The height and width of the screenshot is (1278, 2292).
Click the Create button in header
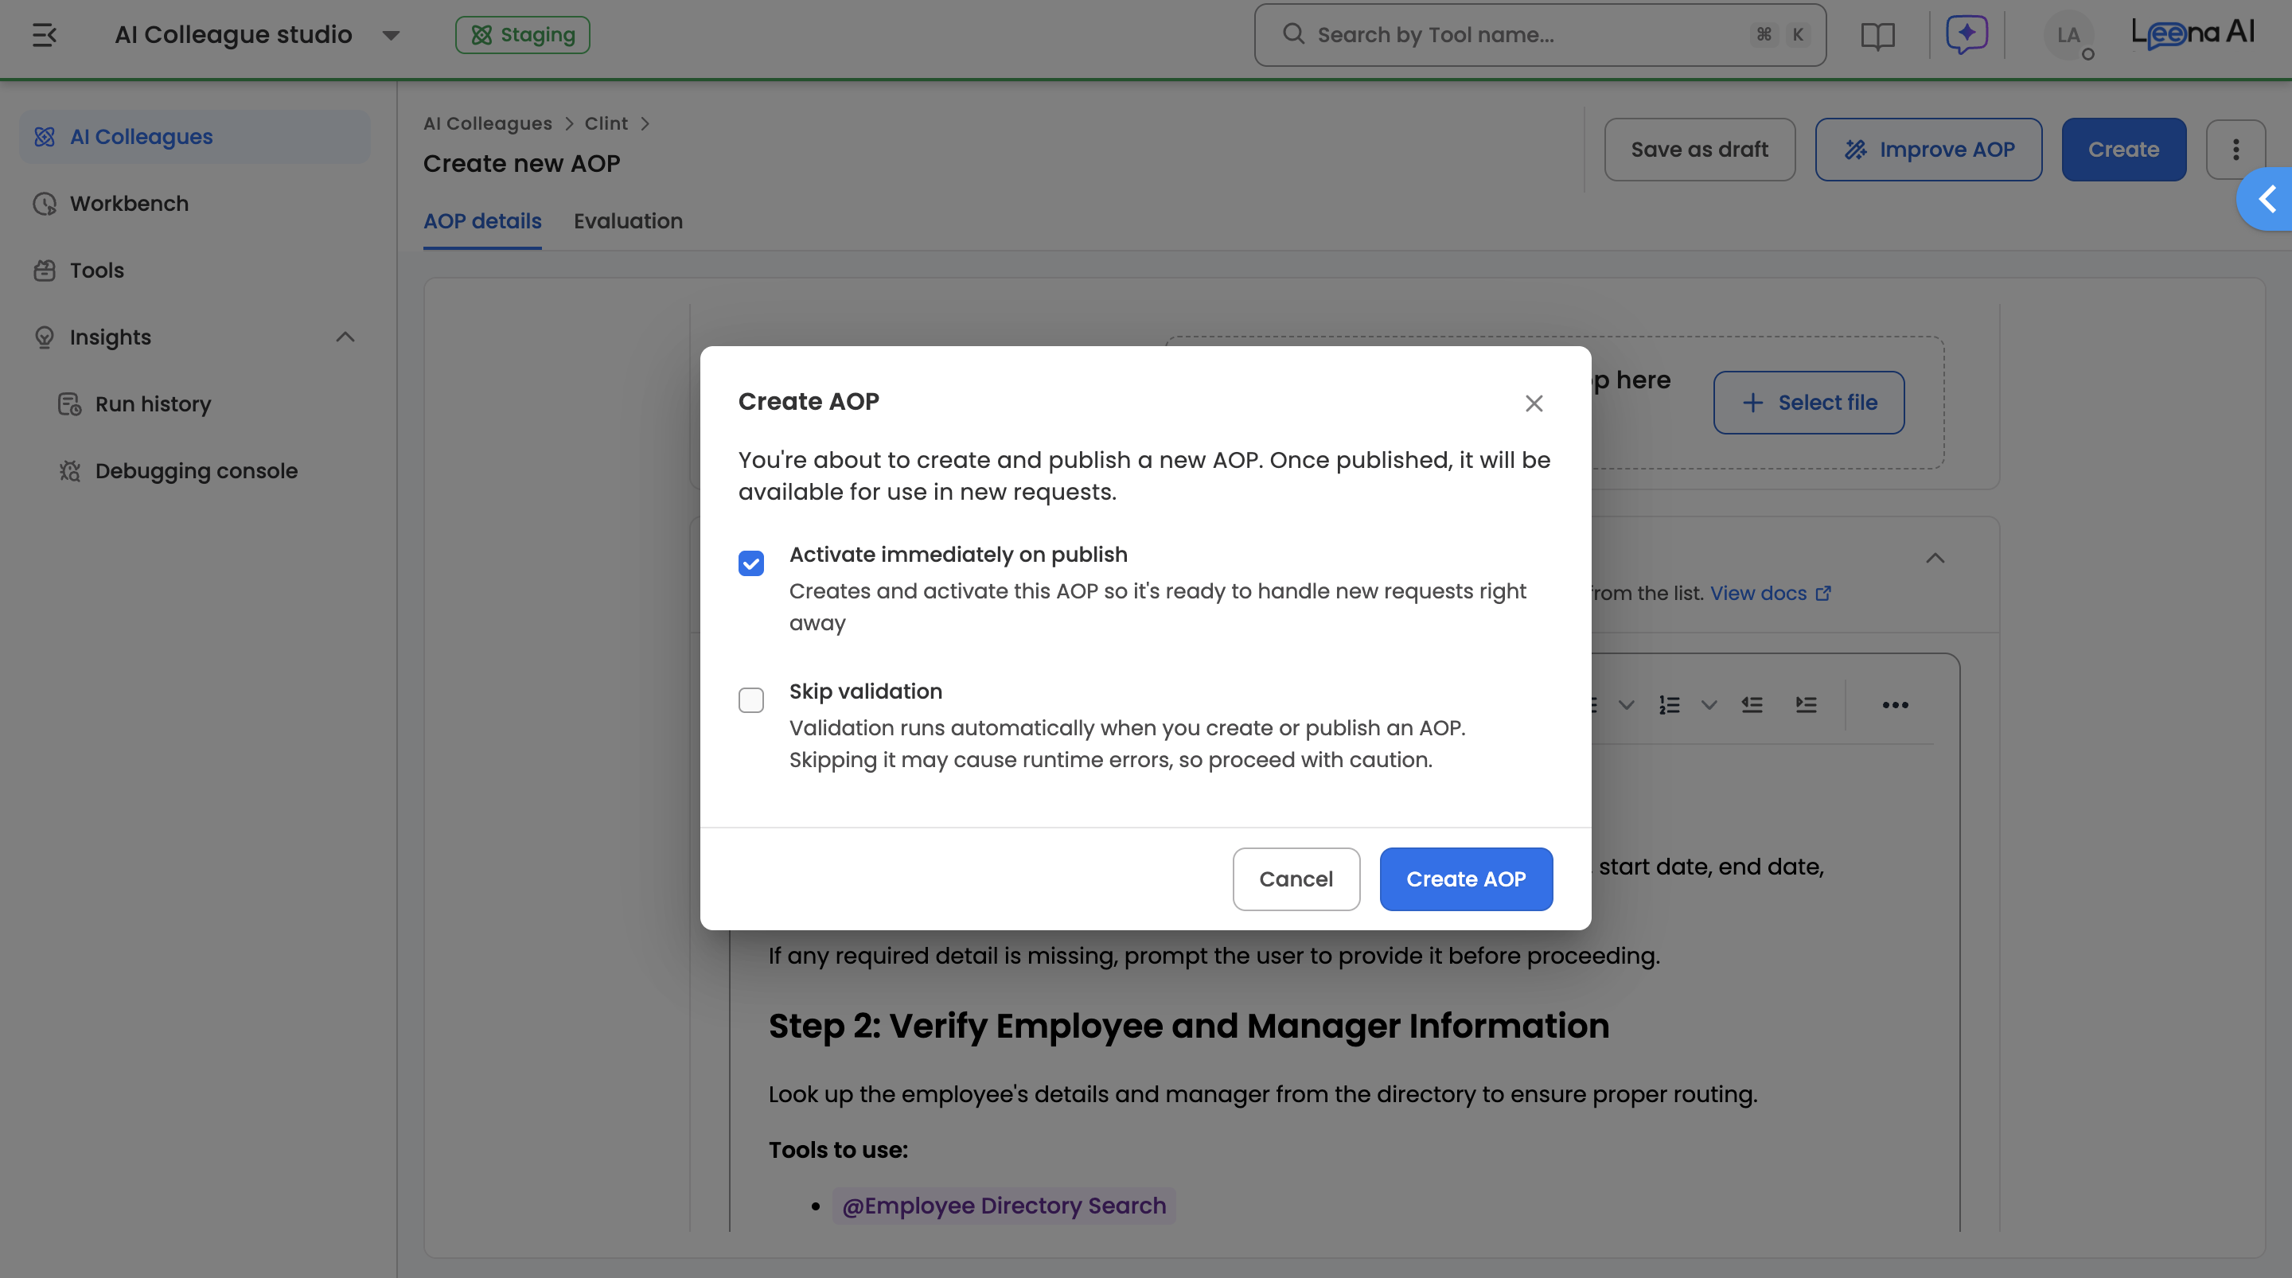(2123, 150)
